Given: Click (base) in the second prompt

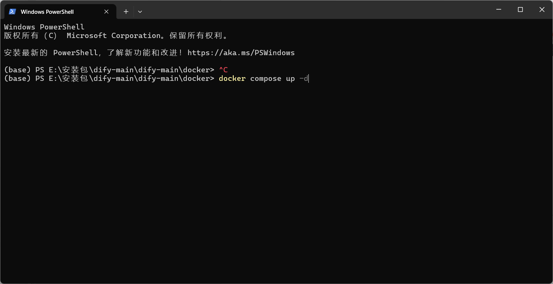Looking at the screenshot, I should tap(17, 78).
